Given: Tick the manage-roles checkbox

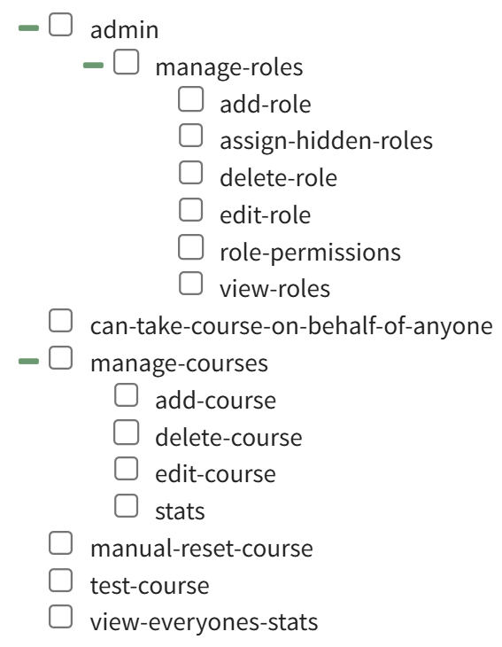Looking at the screenshot, I should pos(126,61).
